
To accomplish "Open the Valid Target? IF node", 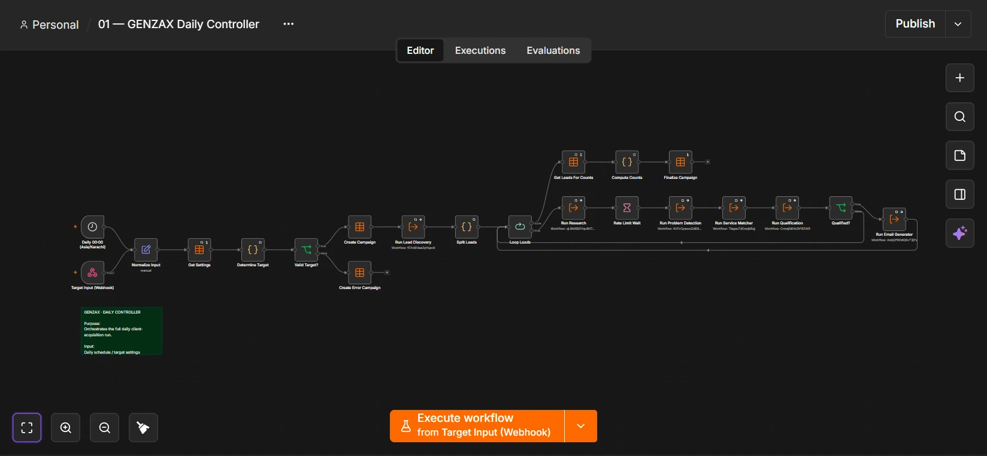I will [306, 250].
